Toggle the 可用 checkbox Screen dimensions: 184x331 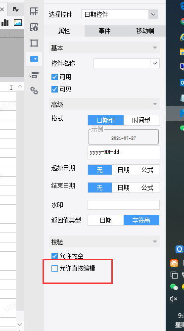[54, 77]
